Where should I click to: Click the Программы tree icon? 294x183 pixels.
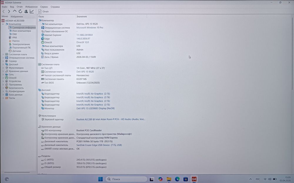(7, 85)
